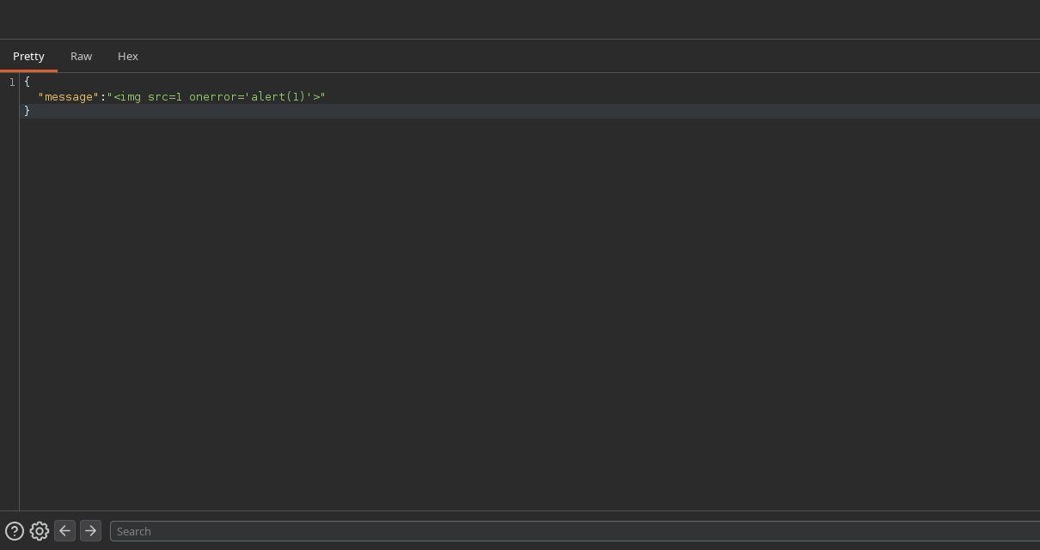The width and height of the screenshot is (1040, 550).
Task: Open the settings gear icon
Action: click(40, 531)
